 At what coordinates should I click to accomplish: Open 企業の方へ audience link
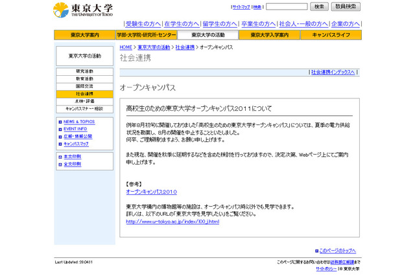pyautogui.click(x=346, y=24)
